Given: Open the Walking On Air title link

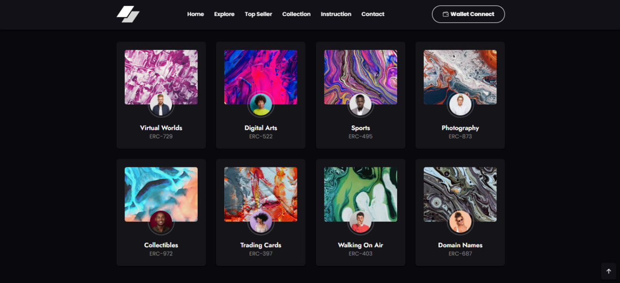Looking at the screenshot, I should 360,245.
